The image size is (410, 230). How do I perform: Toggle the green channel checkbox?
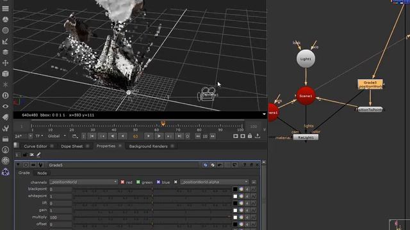pos(138,182)
